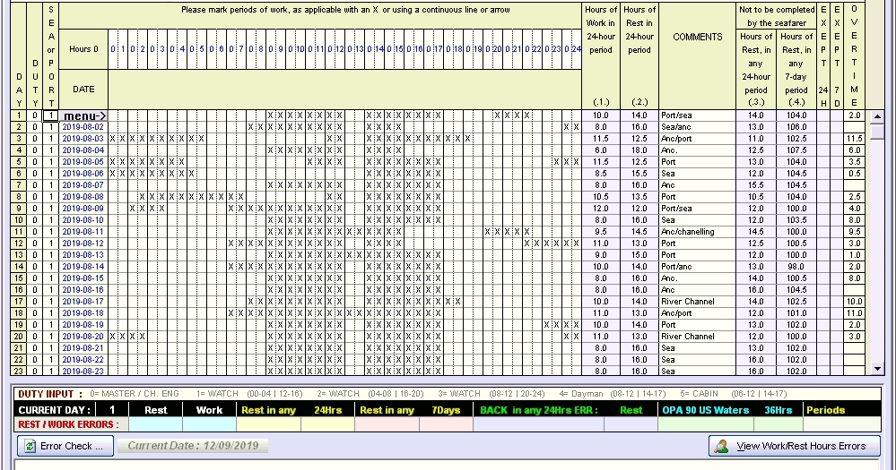Click the Work error field below Work
The width and height of the screenshot is (896, 470).
pyautogui.click(x=209, y=424)
